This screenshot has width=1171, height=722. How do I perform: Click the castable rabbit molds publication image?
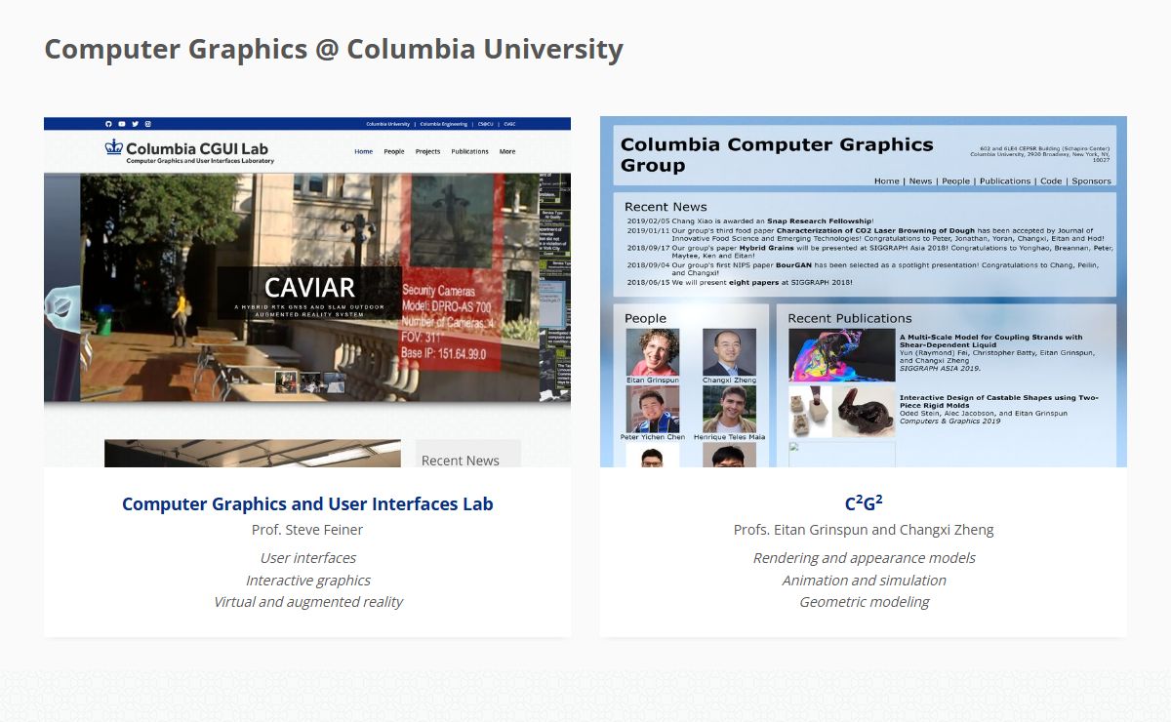(841, 410)
